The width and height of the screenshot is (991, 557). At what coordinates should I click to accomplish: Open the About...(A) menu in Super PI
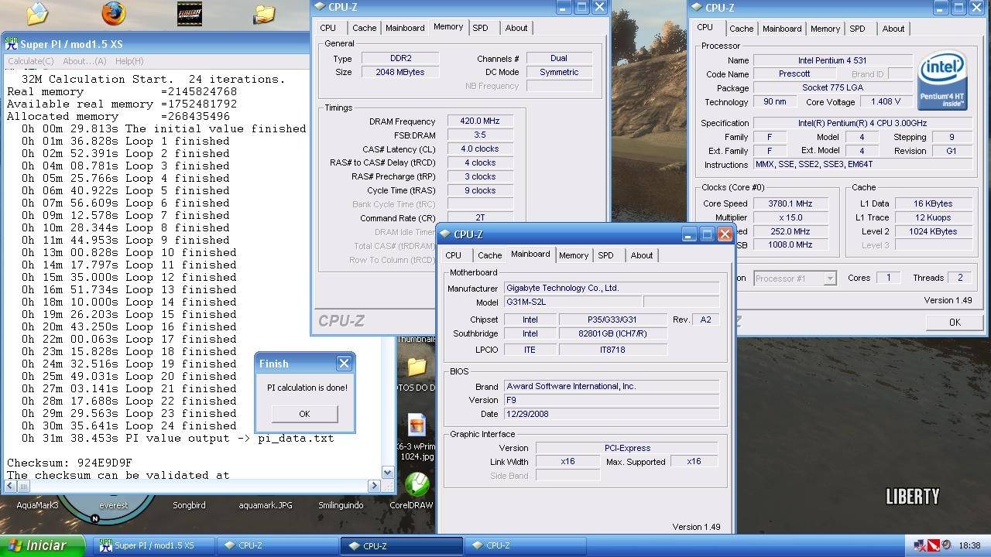(84, 61)
